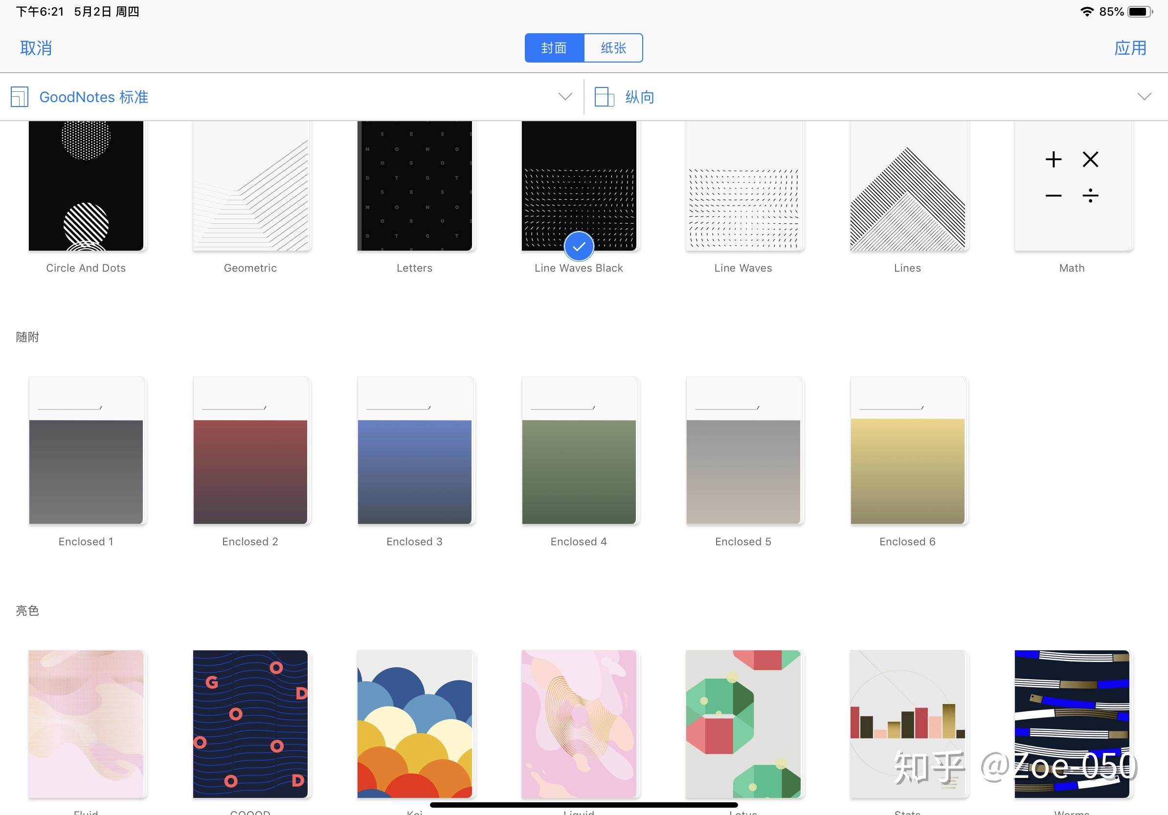Image resolution: width=1168 pixels, height=815 pixels.
Task: Switch to the 封面 (cover) segment
Action: point(554,48)
